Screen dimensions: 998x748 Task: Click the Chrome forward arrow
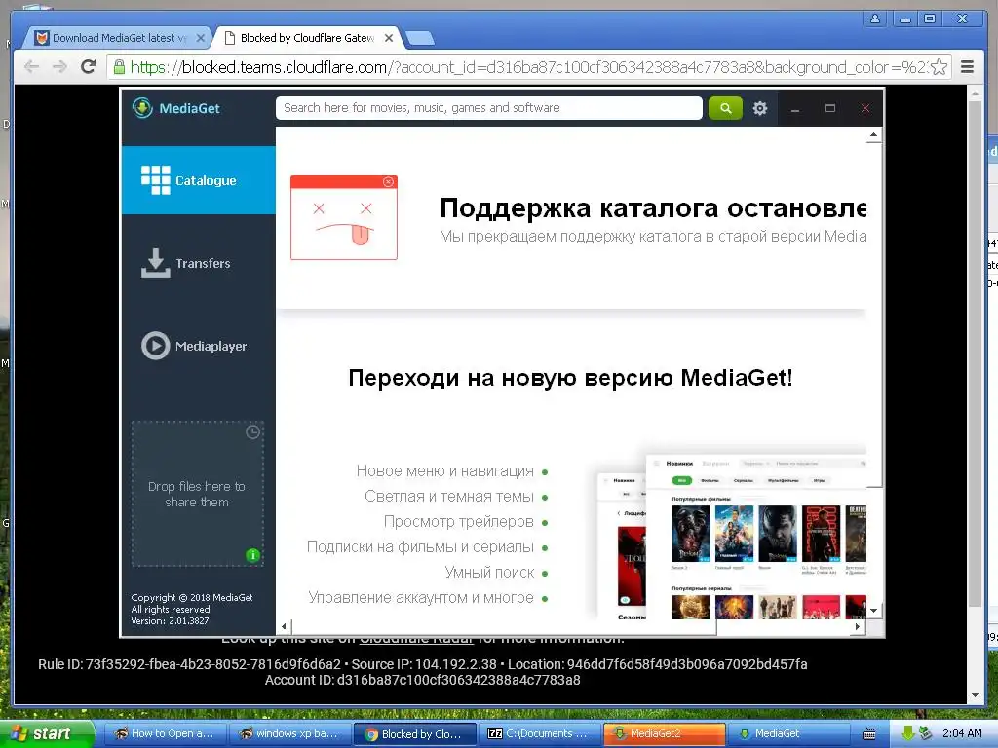coord(59,66)
